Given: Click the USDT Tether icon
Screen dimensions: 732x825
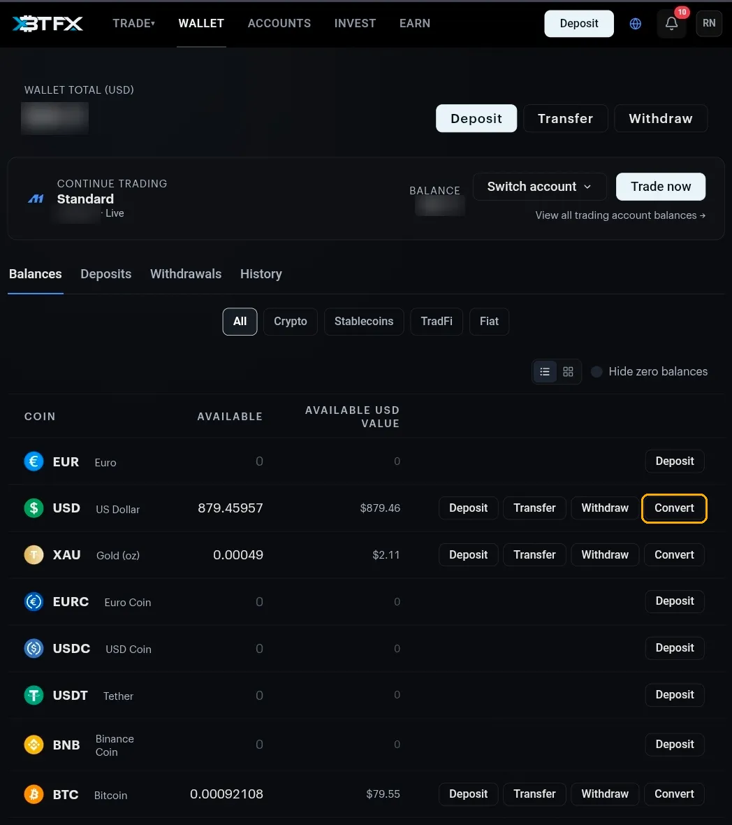Looking at the screenshot, I should click(34, 695).
